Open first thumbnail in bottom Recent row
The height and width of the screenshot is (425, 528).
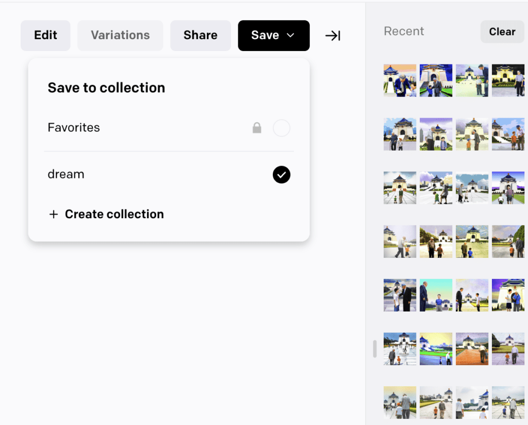[x=400, y=402]
